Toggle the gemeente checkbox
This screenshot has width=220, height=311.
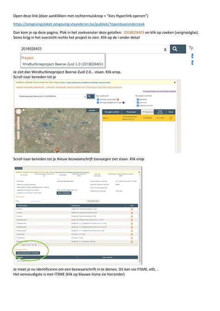138,99
